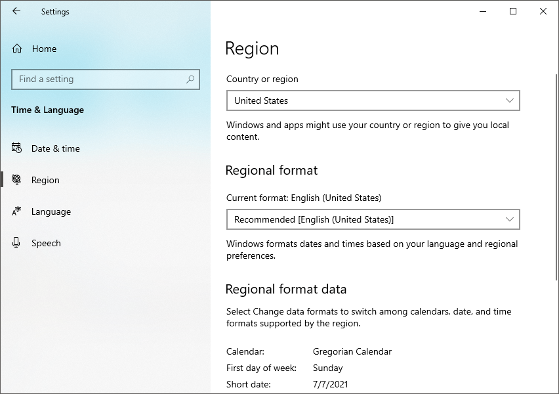This screenshot has height=394, width=559.
Task: Open Home in the sidebar
Action: [105, 49]
